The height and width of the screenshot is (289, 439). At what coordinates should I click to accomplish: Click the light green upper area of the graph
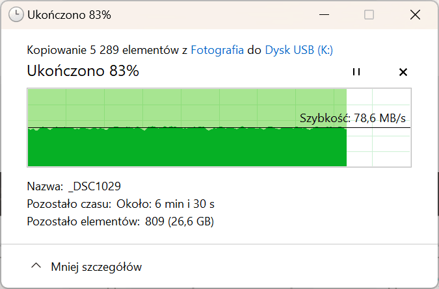[x=187, y=108]
